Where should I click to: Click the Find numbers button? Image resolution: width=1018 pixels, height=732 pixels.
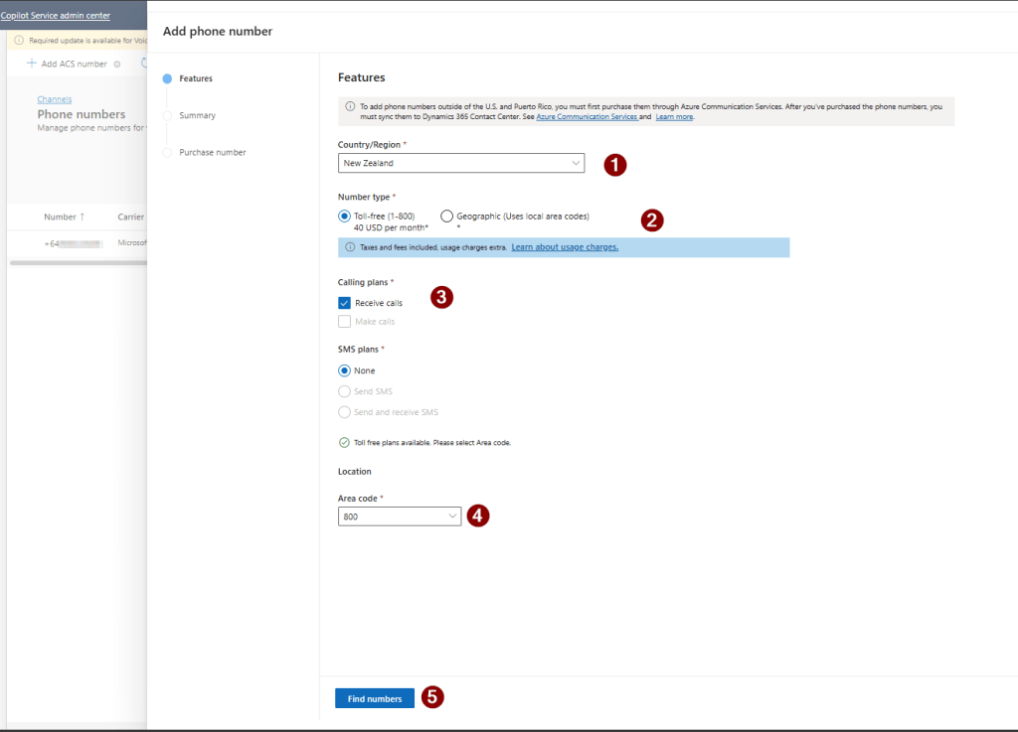[375, 698]
